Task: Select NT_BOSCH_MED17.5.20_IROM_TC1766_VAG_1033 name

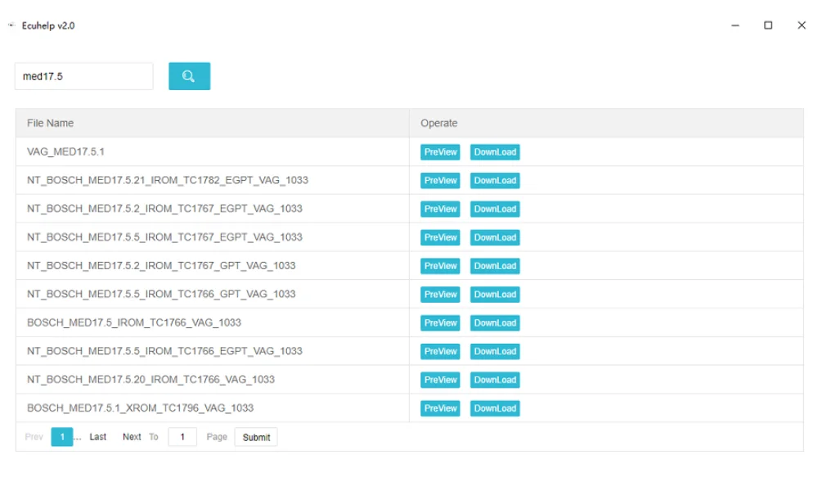Action: tap(151, 380)
